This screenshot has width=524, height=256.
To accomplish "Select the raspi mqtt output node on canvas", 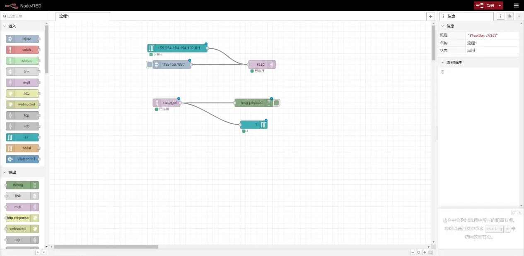I will point(262,65).
